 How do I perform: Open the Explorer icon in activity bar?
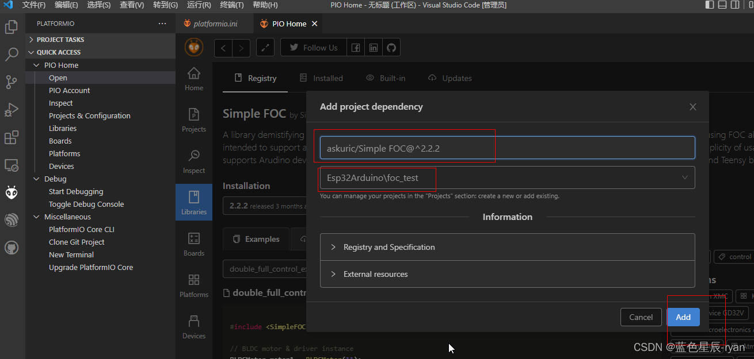pos(12,26)
